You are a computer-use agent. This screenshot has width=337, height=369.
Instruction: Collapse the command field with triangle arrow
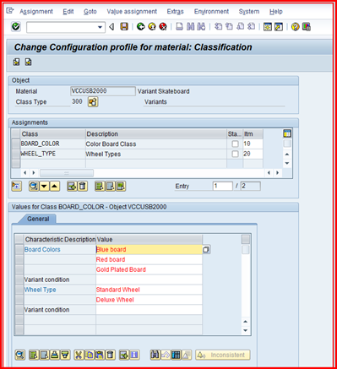pyautogui.click(x=111, y=27)
